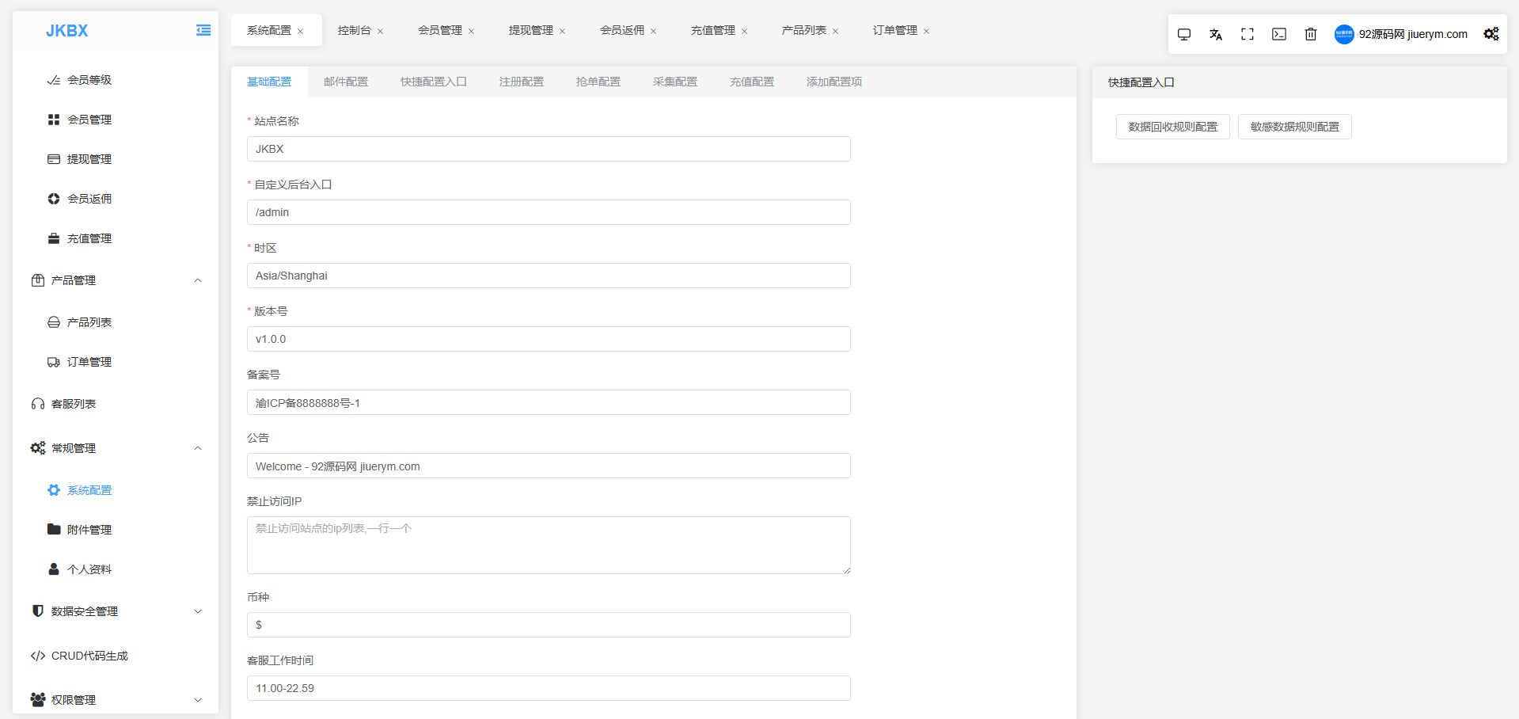Screen dimensions: 1519x719
Task: Open the 会员管理 page tab
Action: click(x=440, y=30)
